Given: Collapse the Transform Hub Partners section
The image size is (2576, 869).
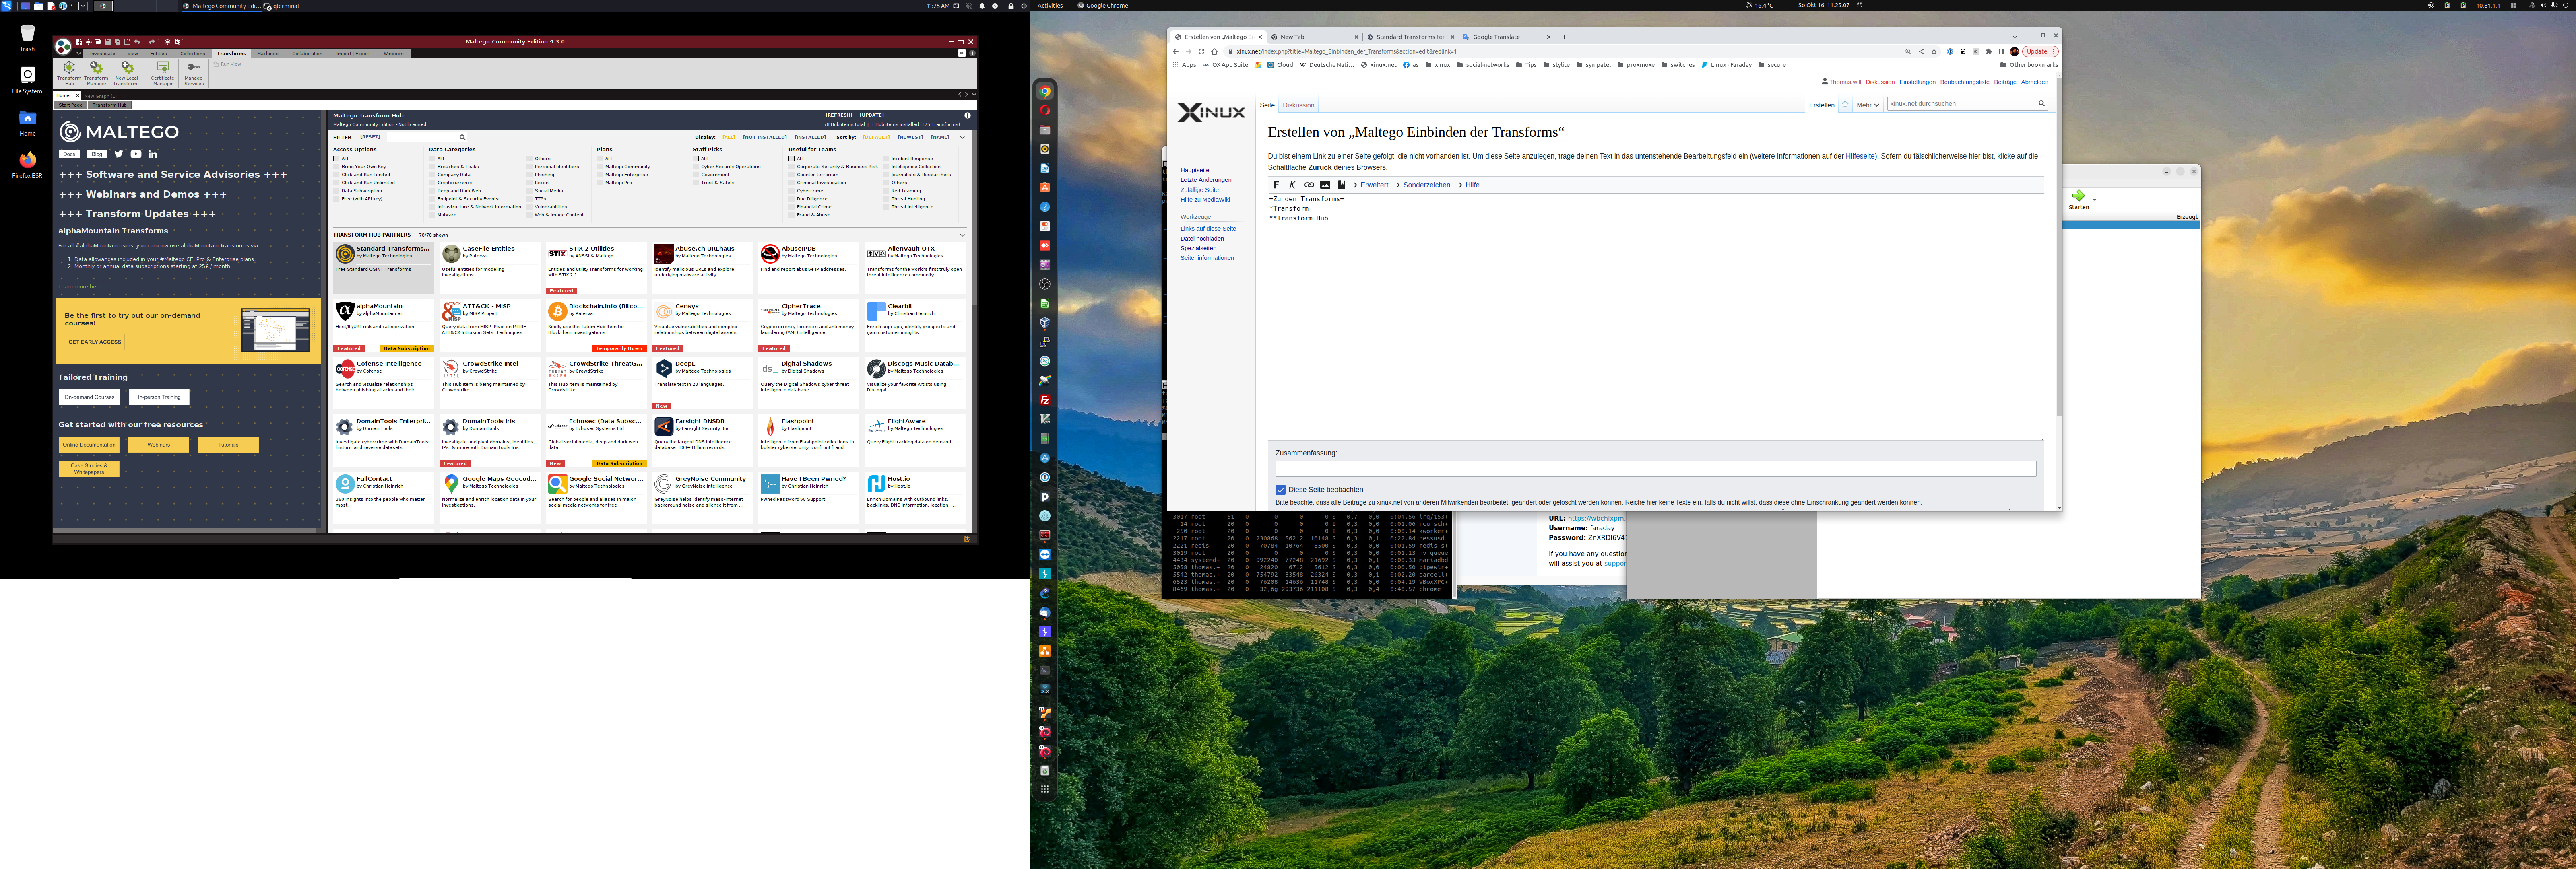Looking at the screenshot, I should click(x=962, y=235).
